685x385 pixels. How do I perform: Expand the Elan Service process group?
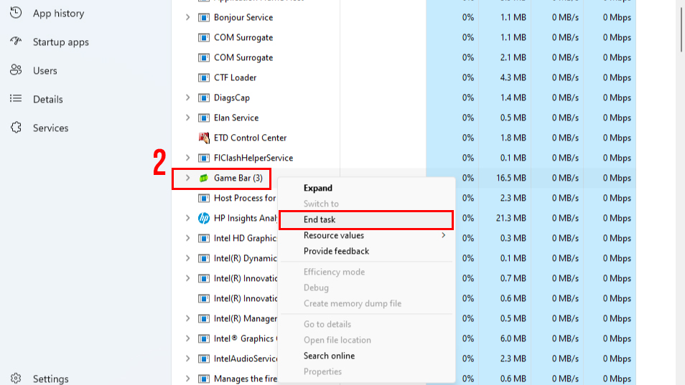coord(187,118)
